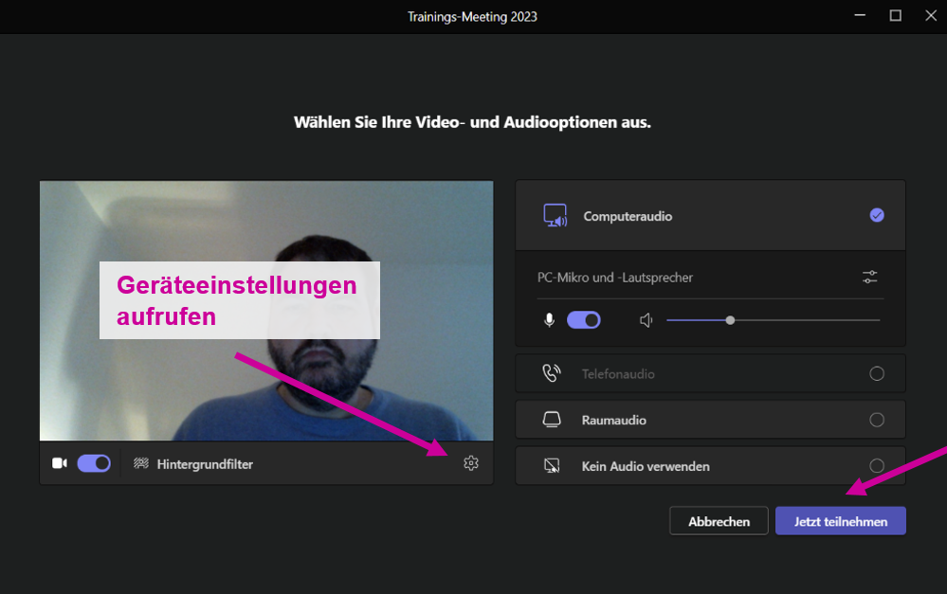Select the Computeraudio option

[710, 215]
